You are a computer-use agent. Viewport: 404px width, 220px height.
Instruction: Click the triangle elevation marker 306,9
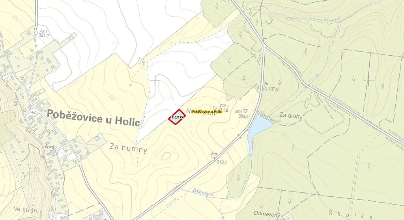point(245,111)
